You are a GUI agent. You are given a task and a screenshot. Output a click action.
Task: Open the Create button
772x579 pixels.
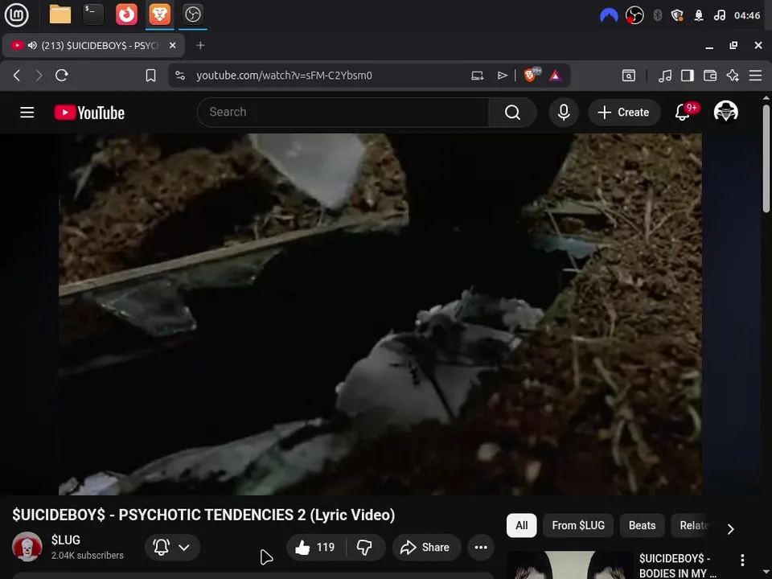[624, 113]
